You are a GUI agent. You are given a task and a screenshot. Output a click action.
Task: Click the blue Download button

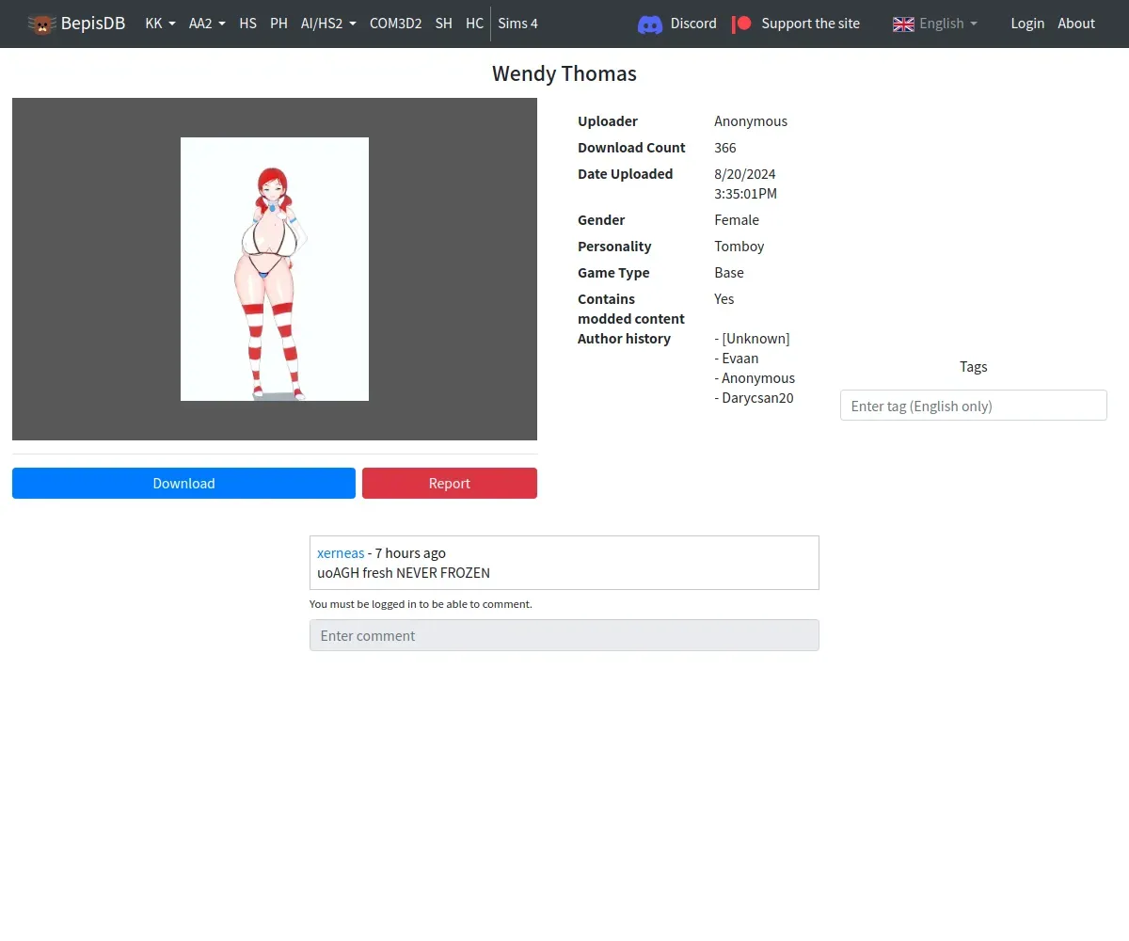point(183,484)
